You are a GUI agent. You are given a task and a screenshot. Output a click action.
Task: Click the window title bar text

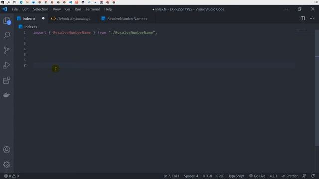(188, 9)
